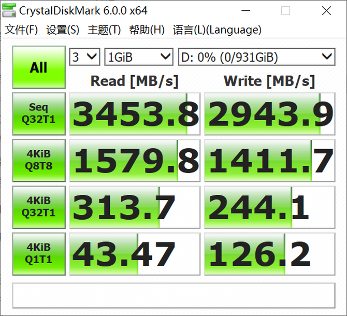Screen dimensions: 347x316
Task: Click the 43.47 Q1T1 read result
Action: [x=135, y=254]
